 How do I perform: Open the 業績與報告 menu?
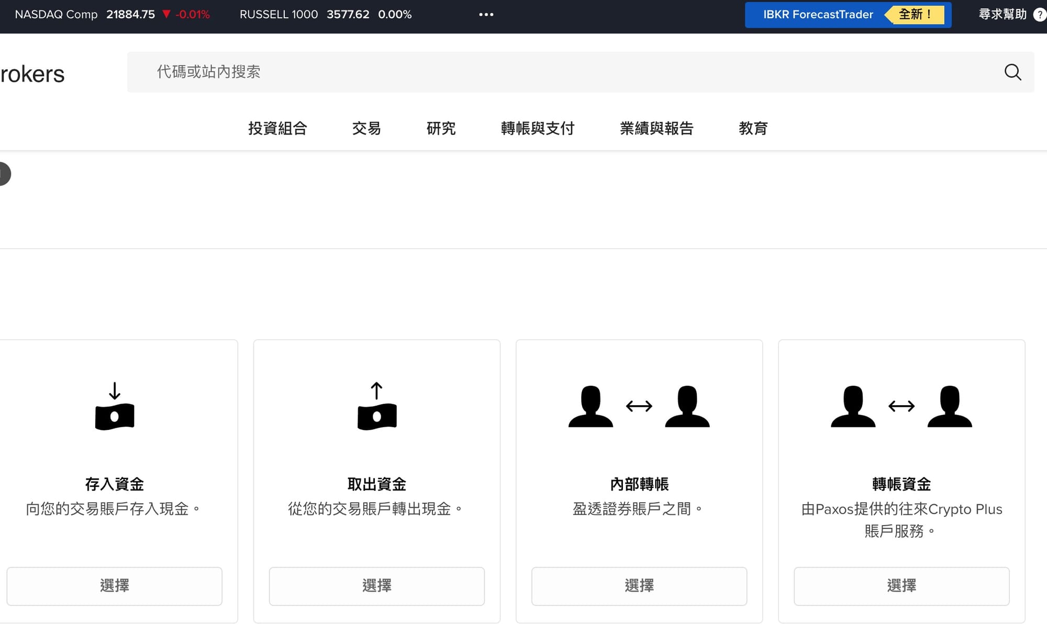[x=656, y=128]
